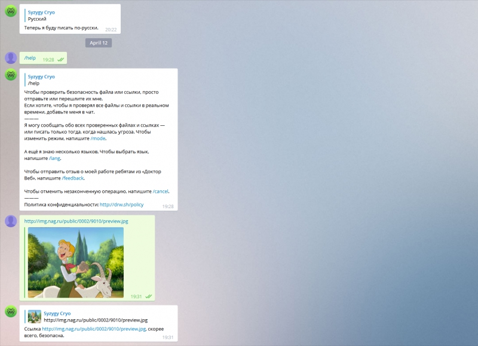The width and height of the screenshot is (478, 346).
Task: Click the Syzygy Cryo name above quoted /help
Action: pos(41,77)
